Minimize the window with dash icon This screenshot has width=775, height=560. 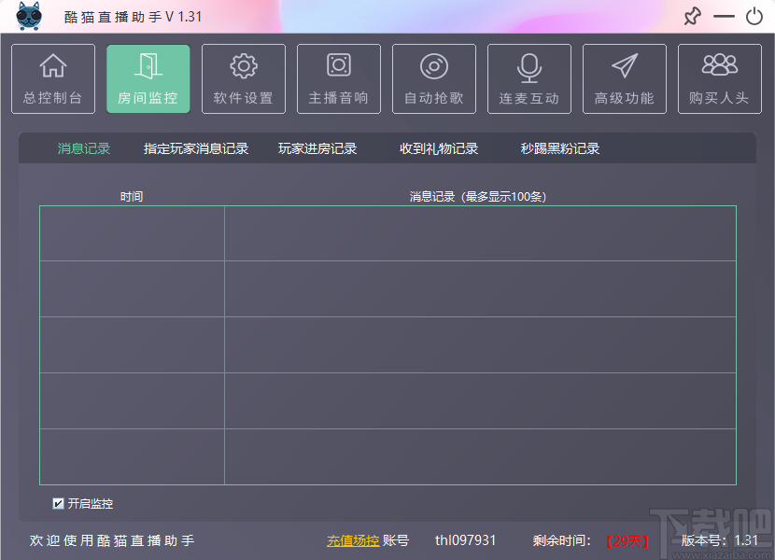pos(724,16)
